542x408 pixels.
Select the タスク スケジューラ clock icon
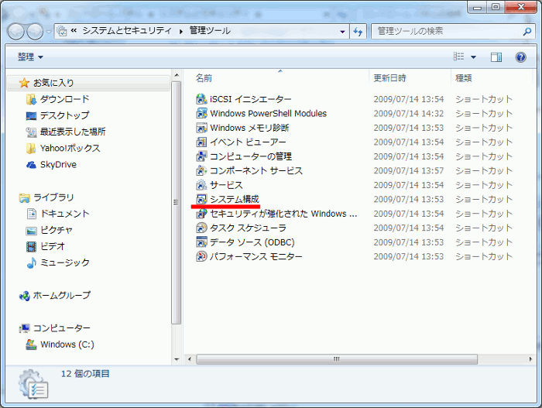tap(201, 228)
